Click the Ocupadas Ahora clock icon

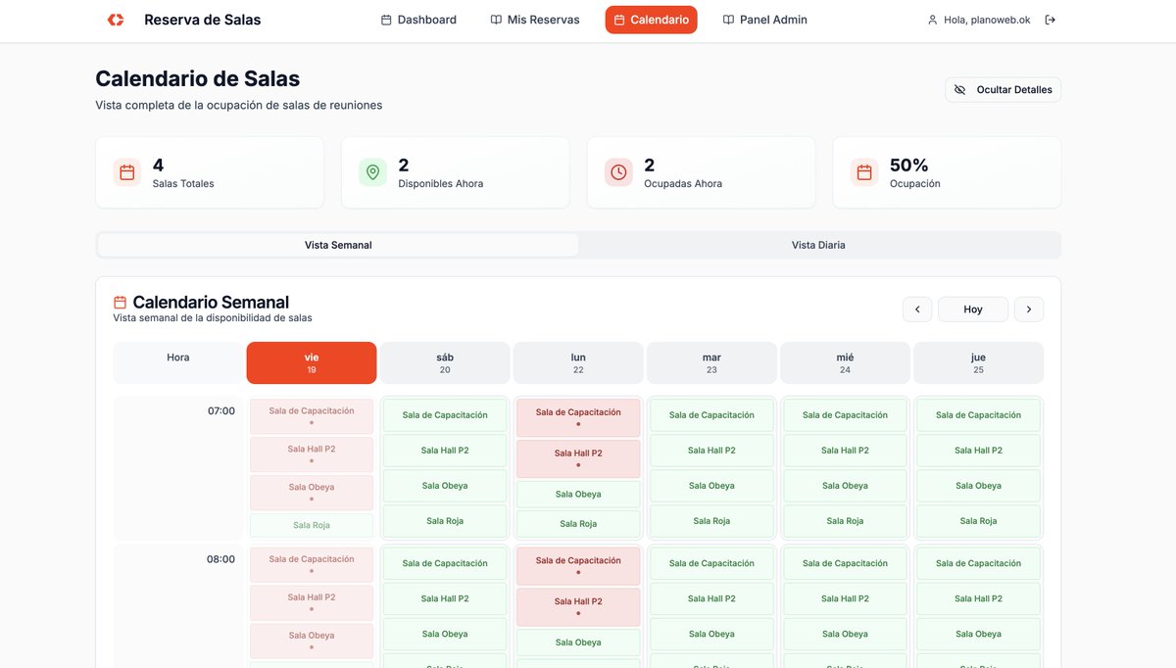click(x=618, y=172)
